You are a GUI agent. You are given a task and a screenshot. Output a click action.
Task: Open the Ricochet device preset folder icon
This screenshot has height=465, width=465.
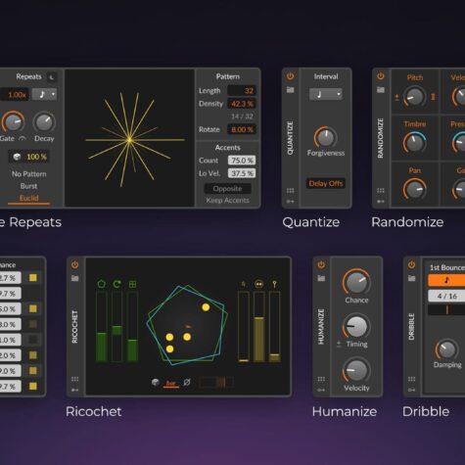(74, 278)
